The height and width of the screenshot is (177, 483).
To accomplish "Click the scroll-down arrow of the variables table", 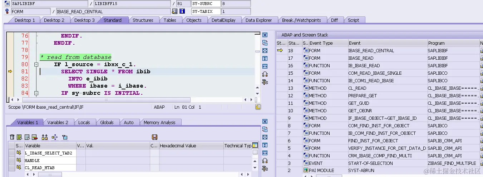I will coord(255,167).
